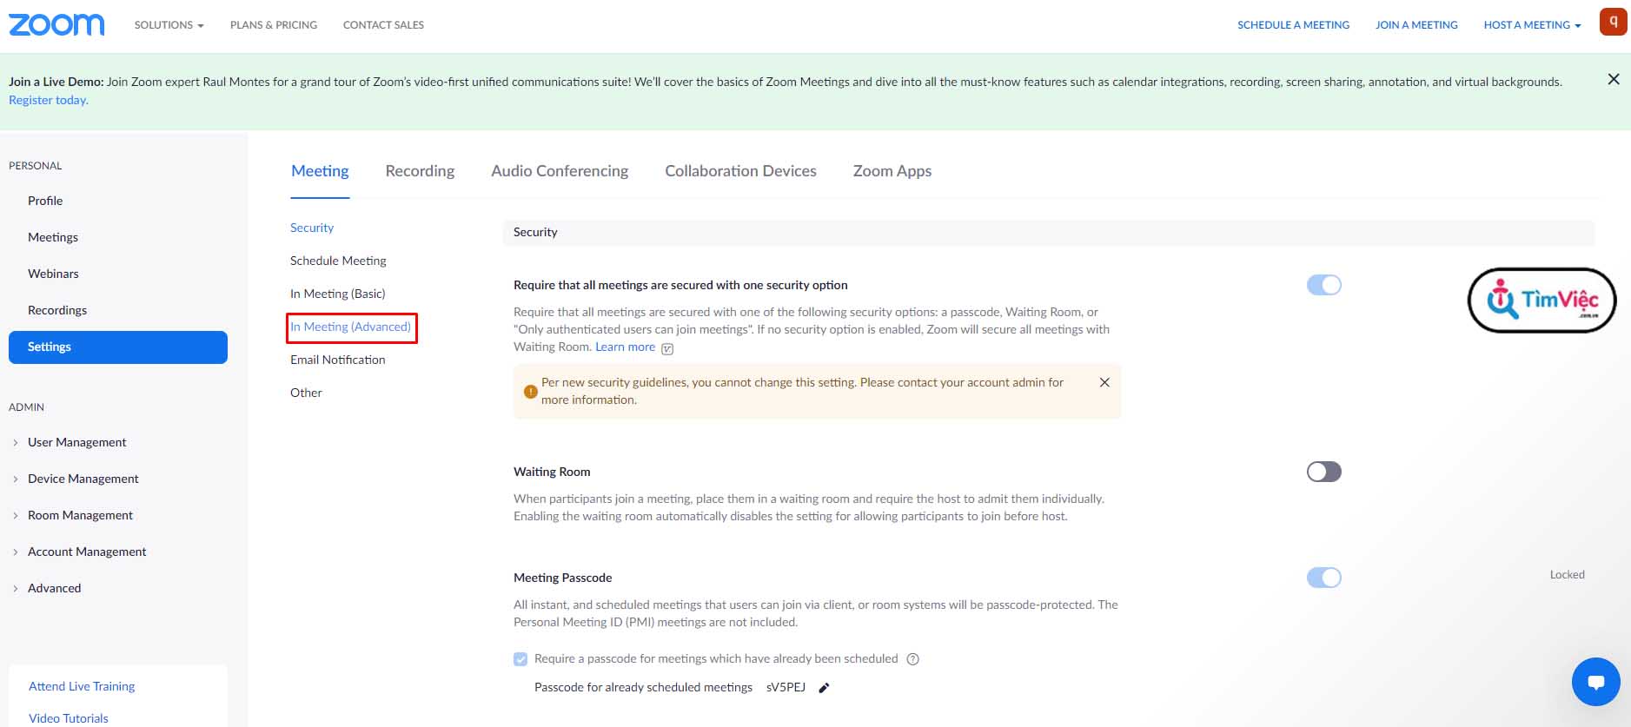Toggle the Waiting Room switch
The image size is (1631, 727).
(1324, 472)
